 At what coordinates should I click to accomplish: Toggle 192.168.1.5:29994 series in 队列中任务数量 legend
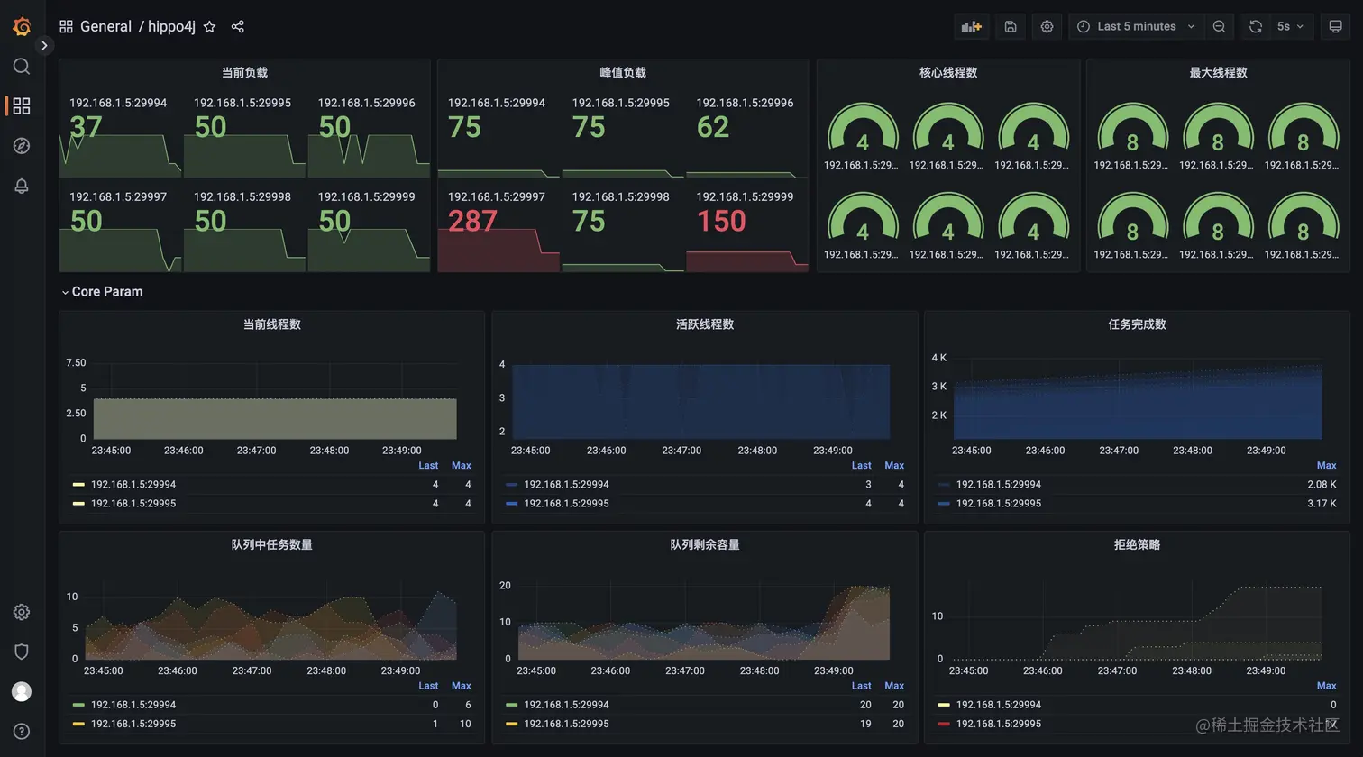[x=133, y=705]
